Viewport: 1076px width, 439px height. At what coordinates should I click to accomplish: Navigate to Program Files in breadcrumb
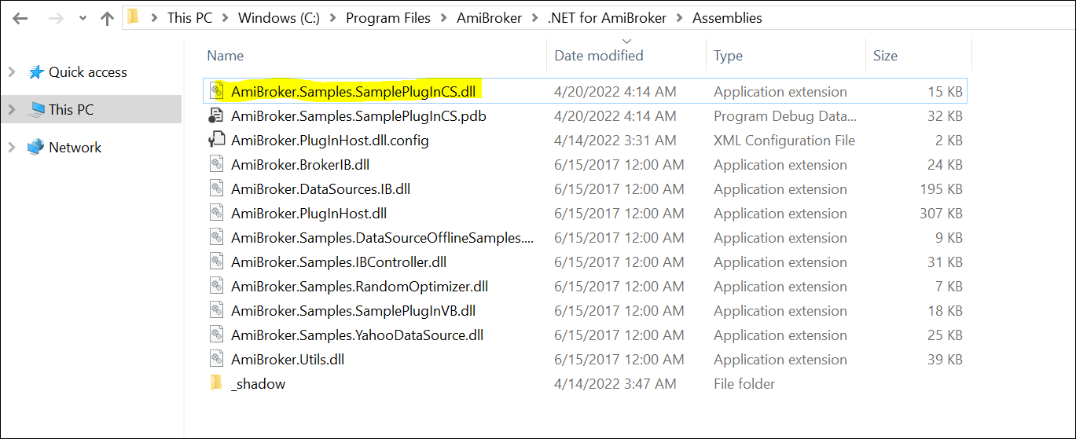click(x=387, y=18)
